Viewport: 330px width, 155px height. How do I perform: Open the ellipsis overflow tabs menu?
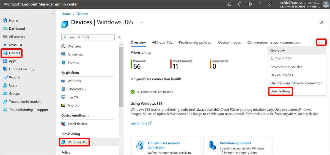coord(321,42)
